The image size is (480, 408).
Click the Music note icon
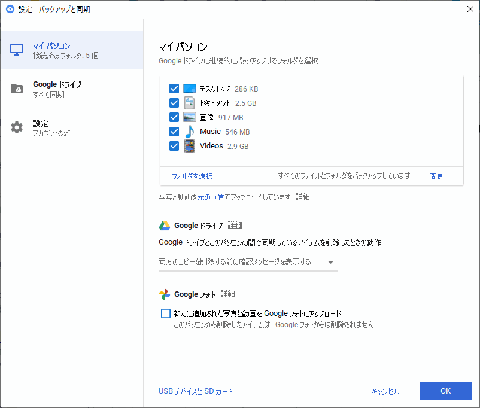190,132
